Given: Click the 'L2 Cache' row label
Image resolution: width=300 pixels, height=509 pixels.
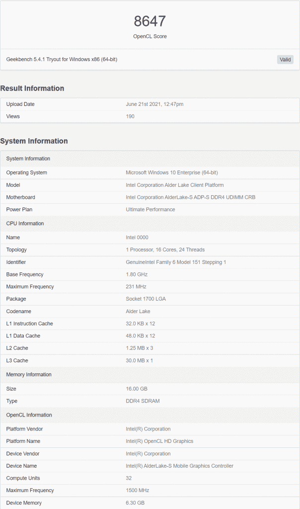Looking at the screenshot, I should click(x=17, y=348).
